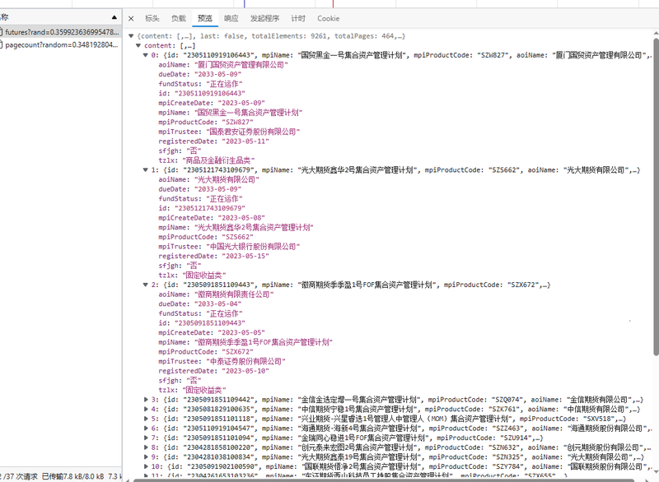This screenshot has width=659, height=482.
Task: Click the registeredDate value 2023-05-15
Action: click(245, 257)
